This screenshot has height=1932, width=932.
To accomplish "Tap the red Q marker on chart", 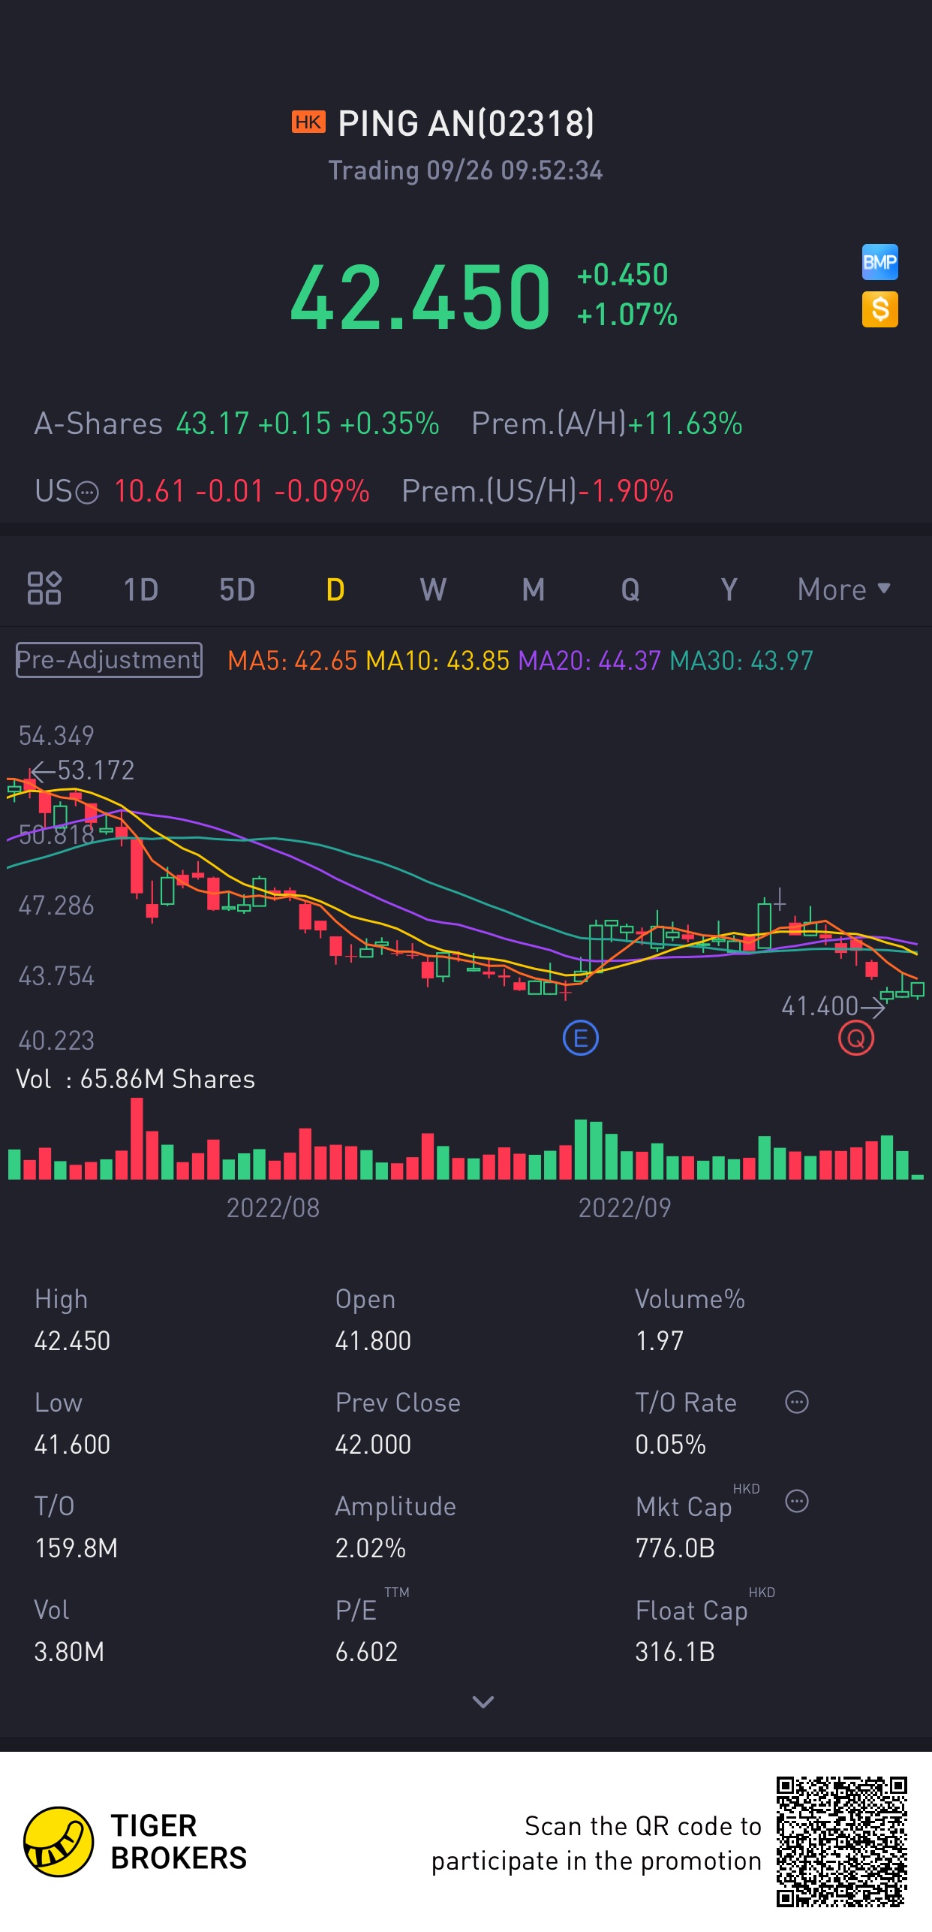I will [x=855, y=1038].
